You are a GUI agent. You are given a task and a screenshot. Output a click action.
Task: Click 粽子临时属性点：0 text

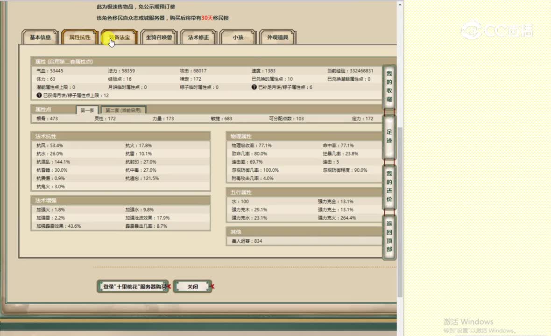(199, 87)
